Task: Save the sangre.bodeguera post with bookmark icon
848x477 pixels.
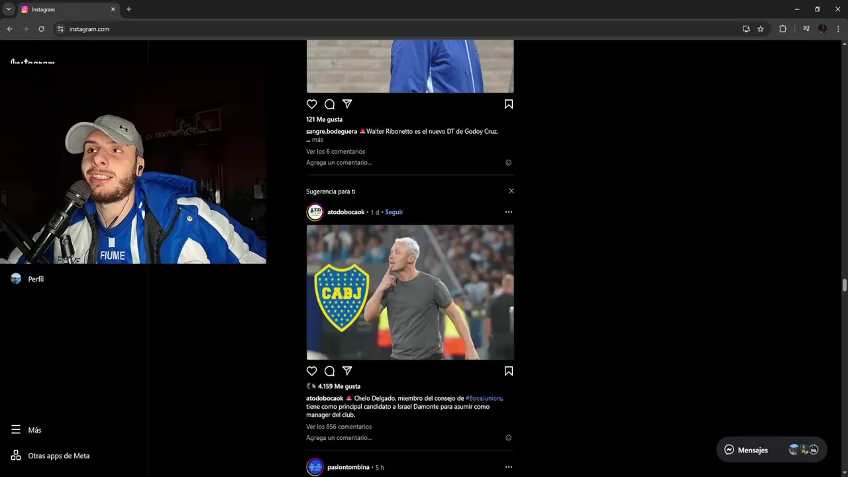Action: pos(509,104)
